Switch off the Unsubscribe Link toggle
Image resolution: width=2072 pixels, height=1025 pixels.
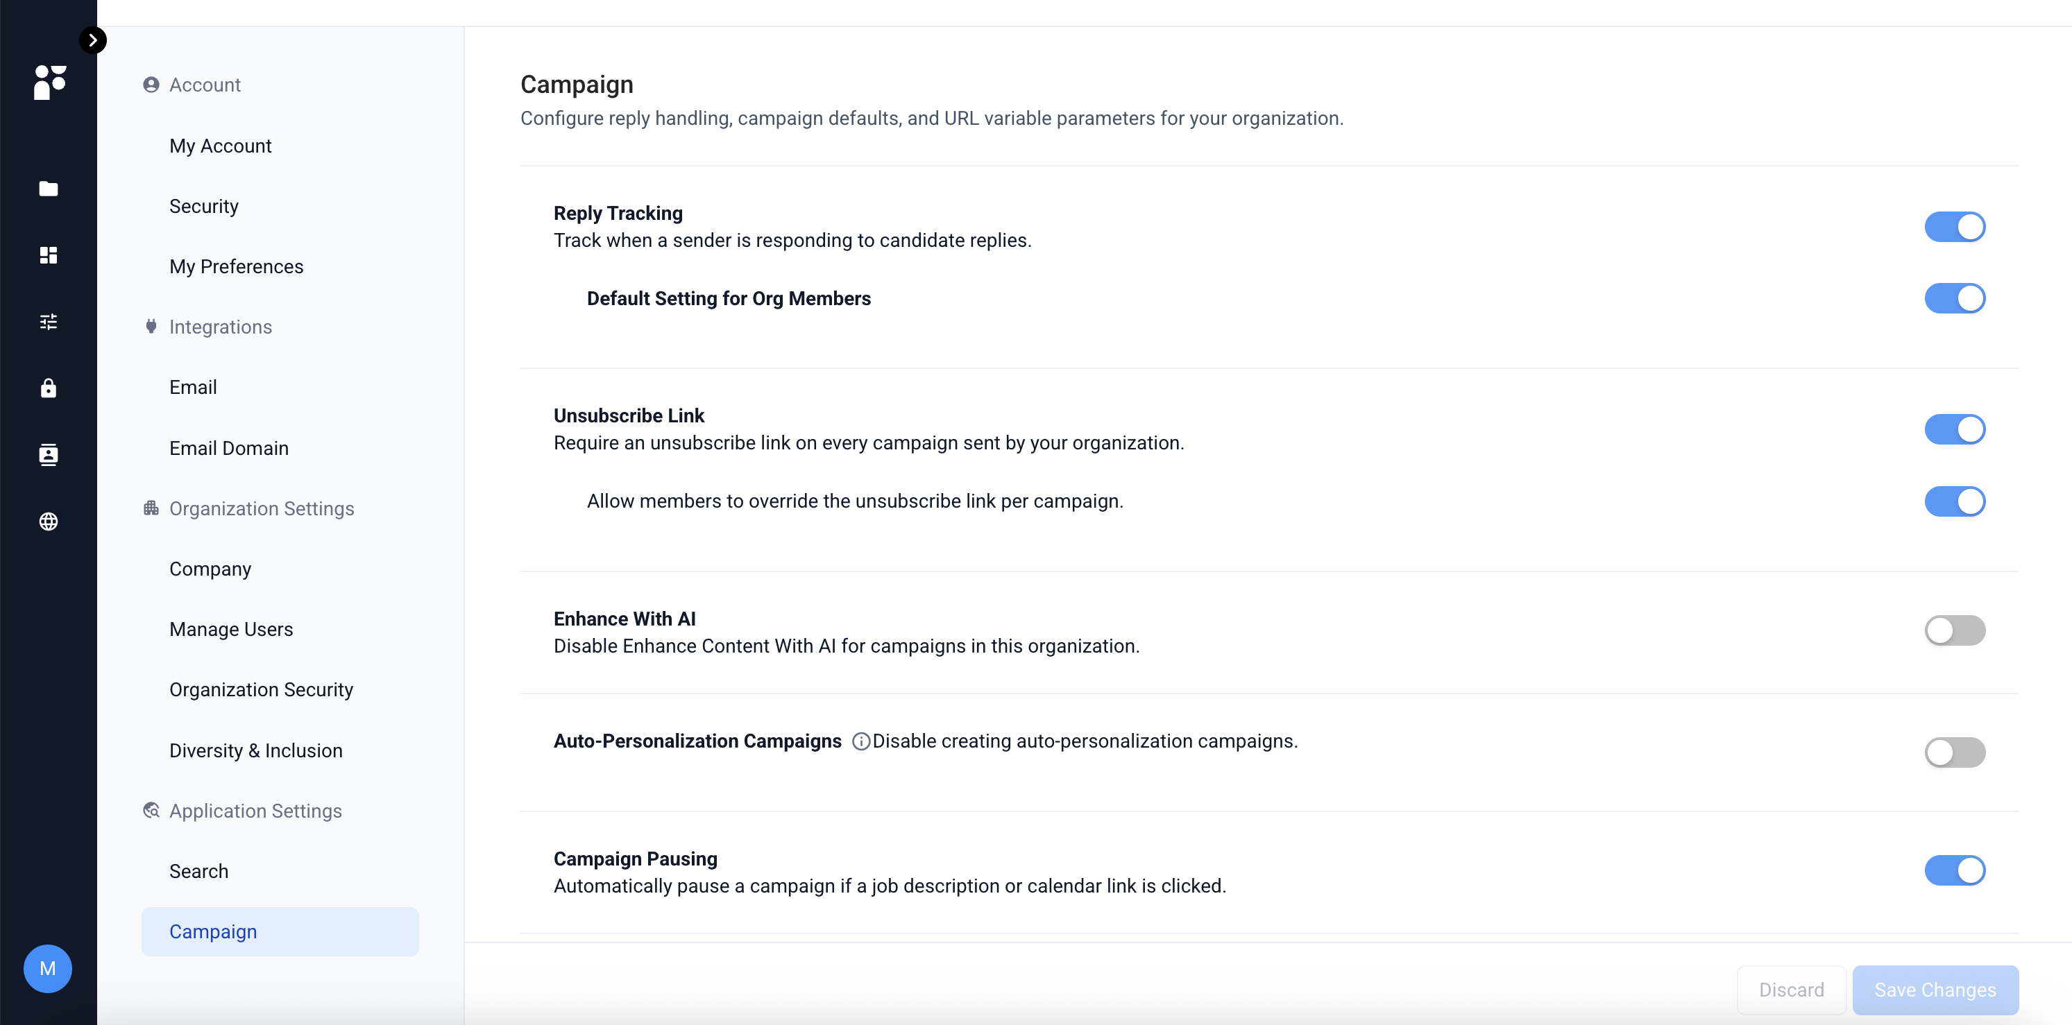(1955, 429)
